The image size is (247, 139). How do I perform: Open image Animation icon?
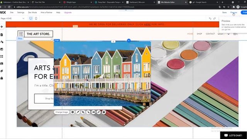click(93, 112)
